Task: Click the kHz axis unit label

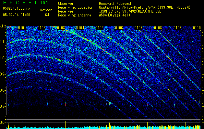Action: [3, 26]
